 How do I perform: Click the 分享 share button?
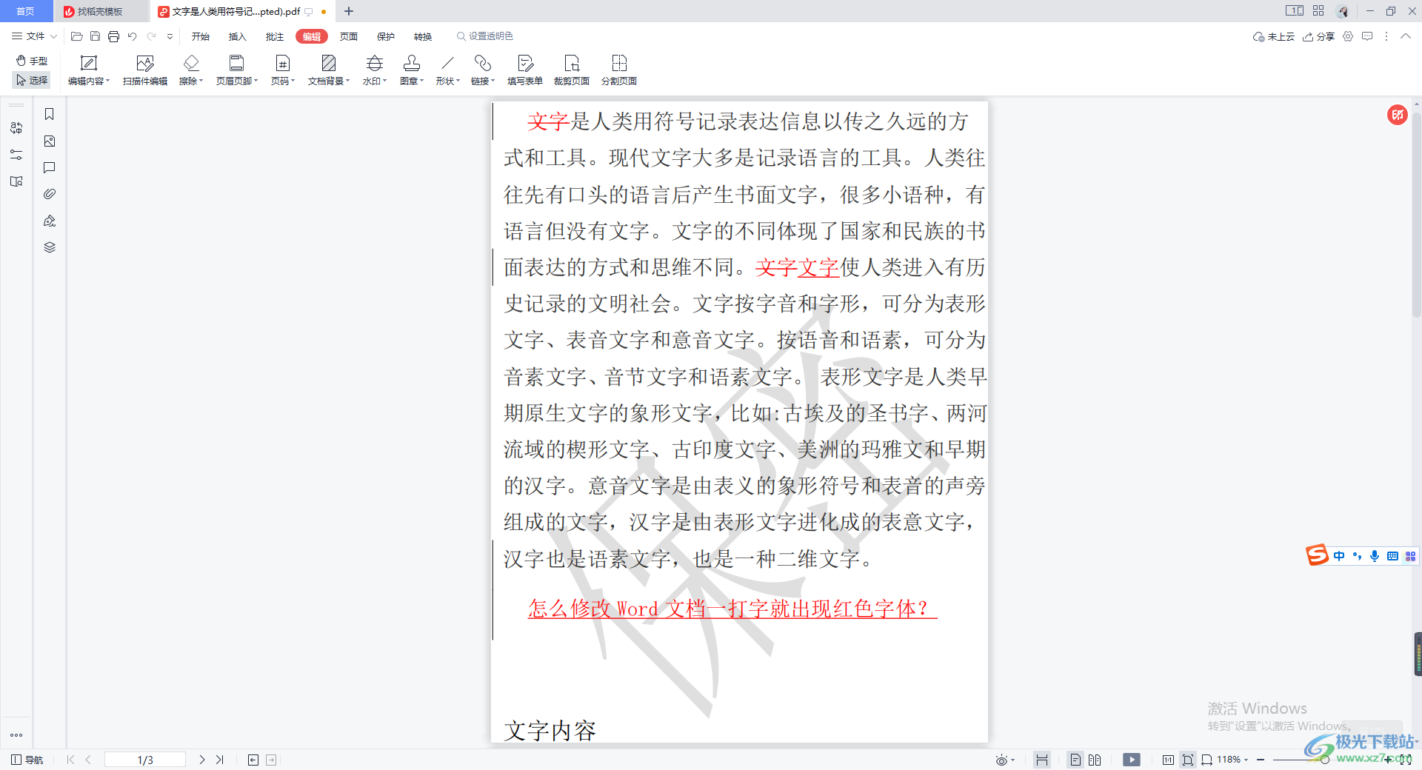[x=1318, y=36]
